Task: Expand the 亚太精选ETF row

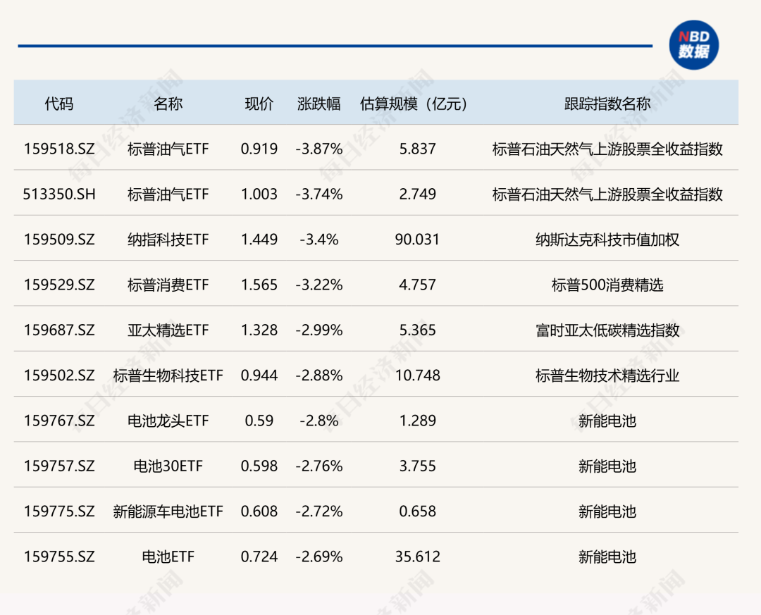Action: [x=168, y=330]
